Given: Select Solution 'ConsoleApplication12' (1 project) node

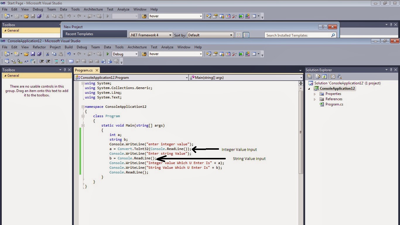Looking at the screenshot, I should [x=347, y=83].
